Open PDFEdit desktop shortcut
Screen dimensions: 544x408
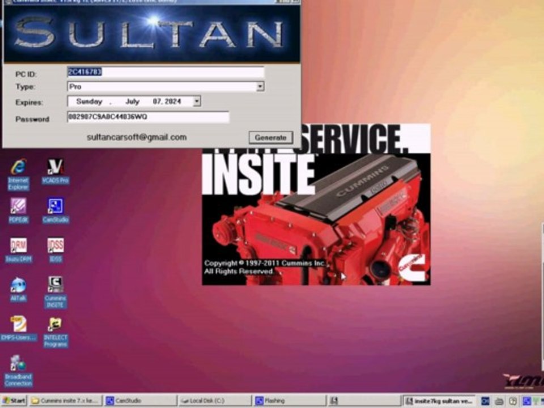[x=18, y=210]
